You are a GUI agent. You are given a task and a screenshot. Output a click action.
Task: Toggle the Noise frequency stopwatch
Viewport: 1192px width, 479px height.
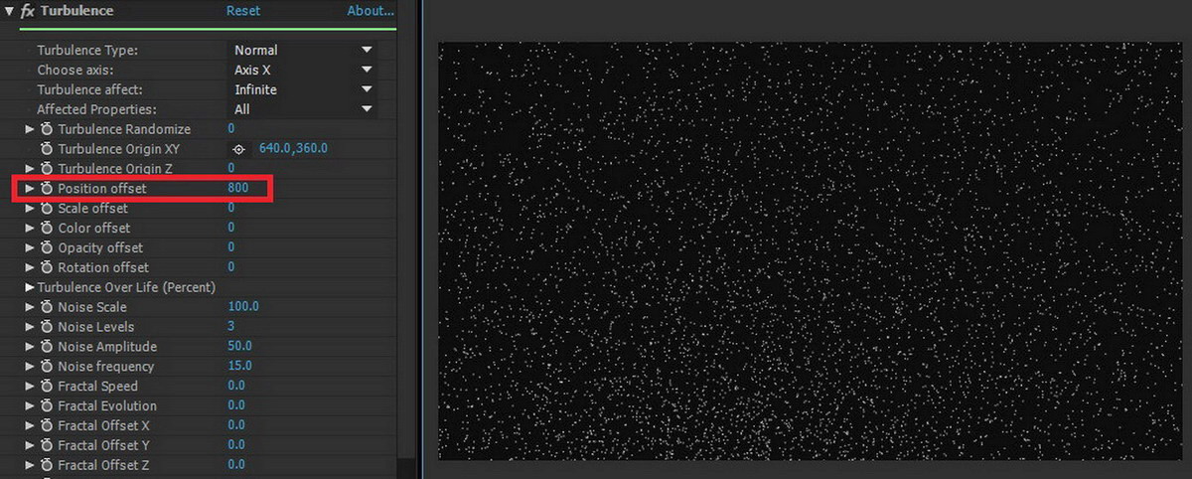pos(47,367)
